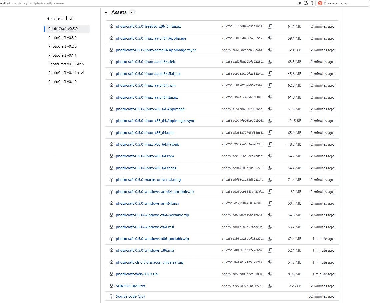
Task: Click the read-aloud icon in address bar
Action: click(299, 3)
